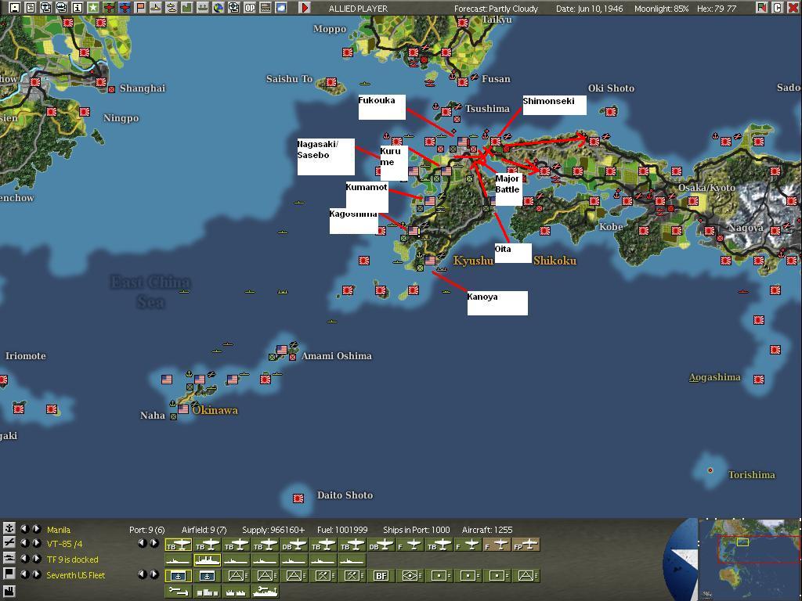Click the red arrow end turn button

305,8
